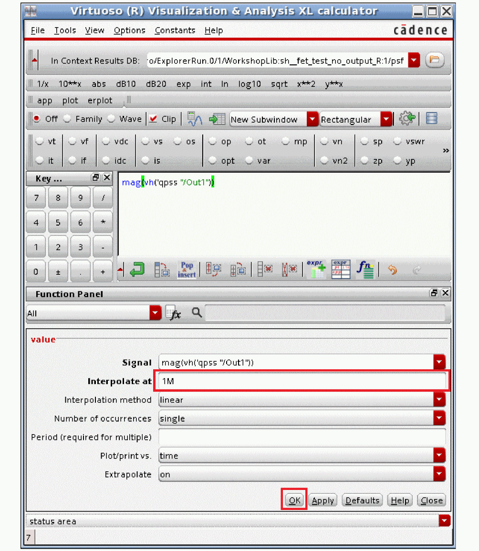Open the Constants menu
The height and width of the screenshot is (551, 479).
pyautogui.click(x=175, y=31)
